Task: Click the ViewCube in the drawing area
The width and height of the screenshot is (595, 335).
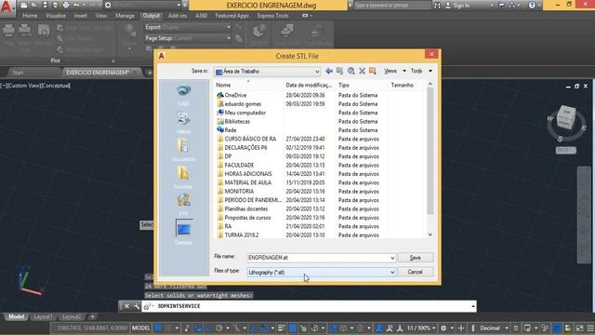Action: [566, 118]
